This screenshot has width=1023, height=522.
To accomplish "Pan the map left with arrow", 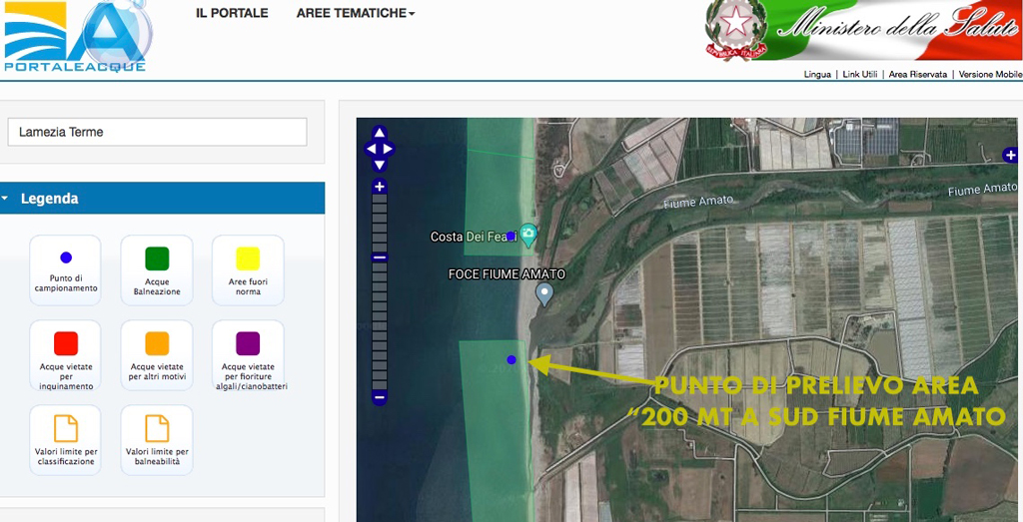I will pos(371,150).
